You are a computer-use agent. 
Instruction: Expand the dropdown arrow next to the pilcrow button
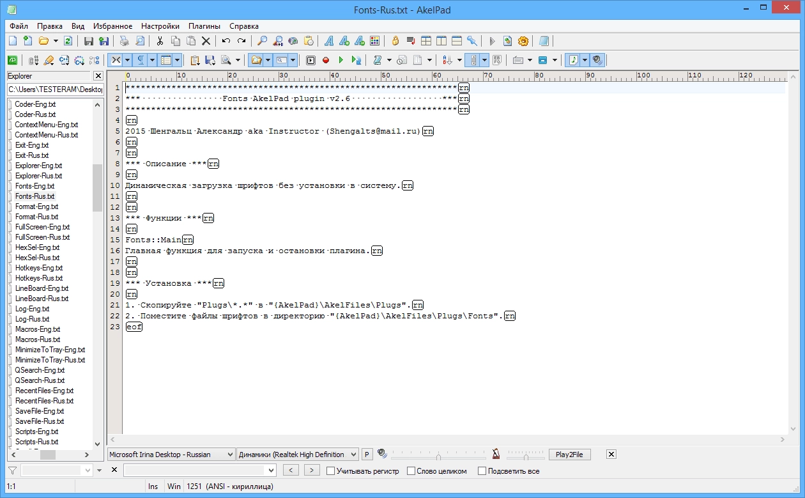point(152,60)
